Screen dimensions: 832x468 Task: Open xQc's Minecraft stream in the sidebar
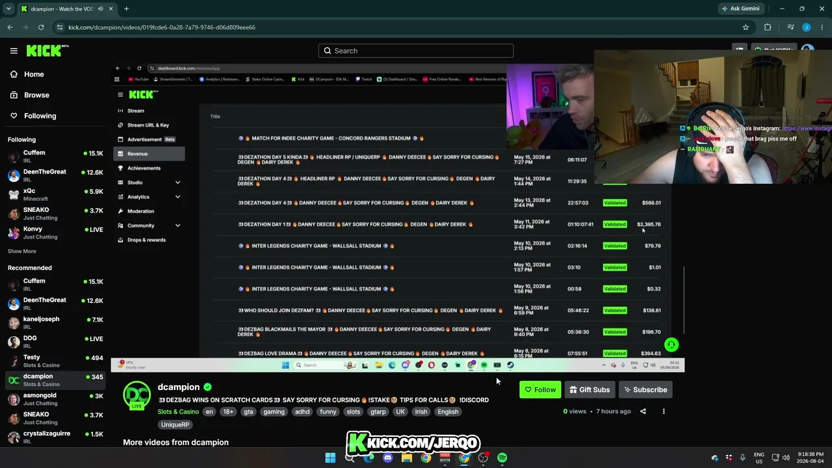click(x=55, y=194)
